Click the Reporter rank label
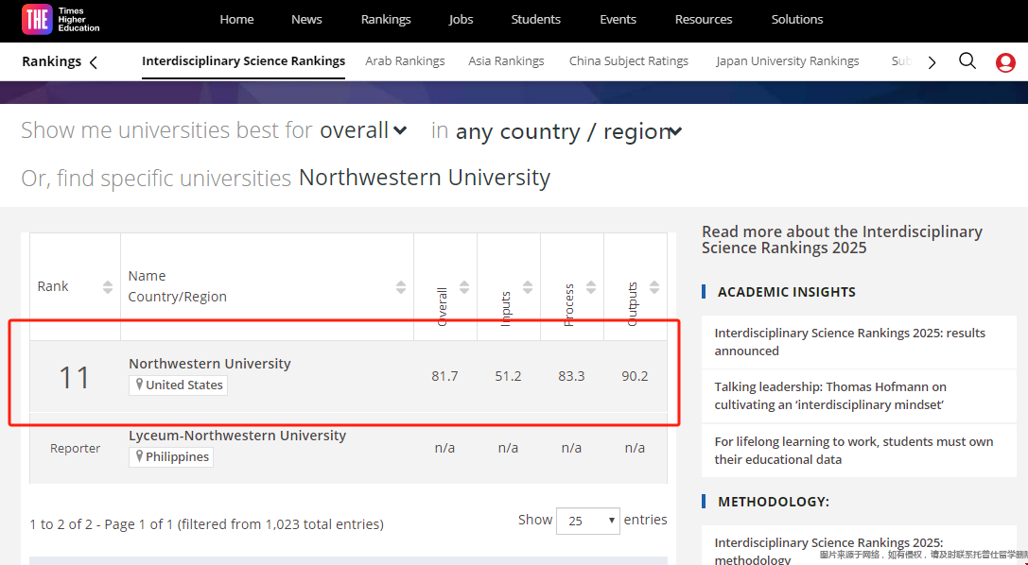 [76, 449]
